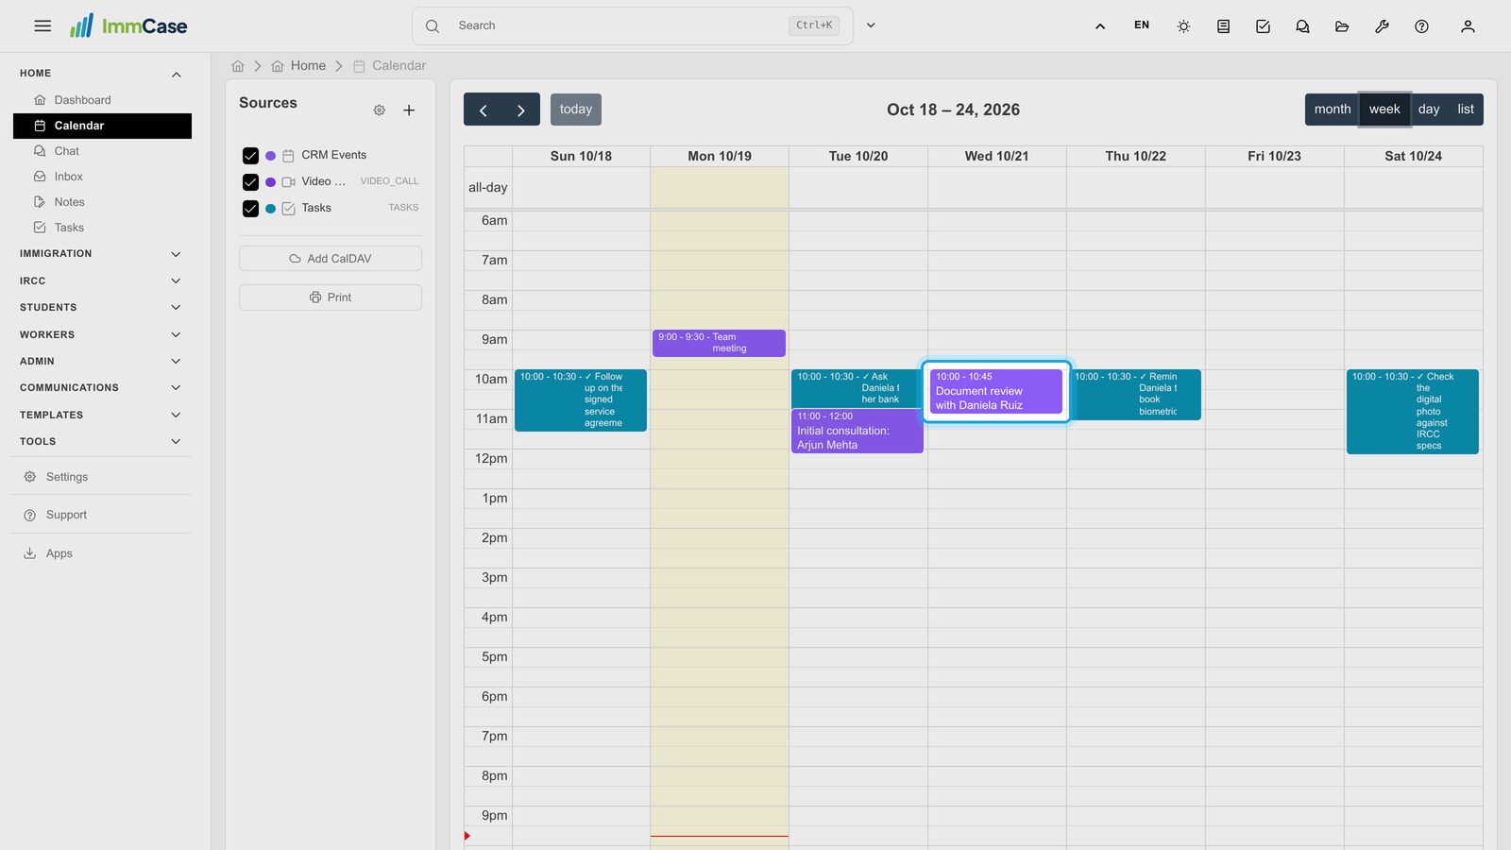Switch to day view

(1429, 110)
